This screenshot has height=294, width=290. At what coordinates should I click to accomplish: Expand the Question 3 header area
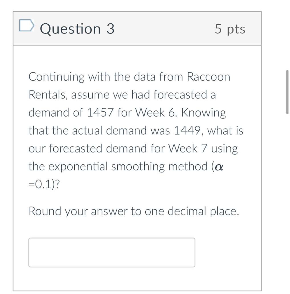tap(137, 29)
